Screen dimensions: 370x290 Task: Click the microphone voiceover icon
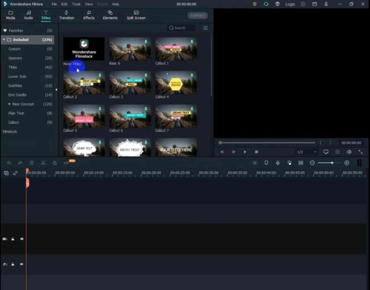(x=278, y=163)
